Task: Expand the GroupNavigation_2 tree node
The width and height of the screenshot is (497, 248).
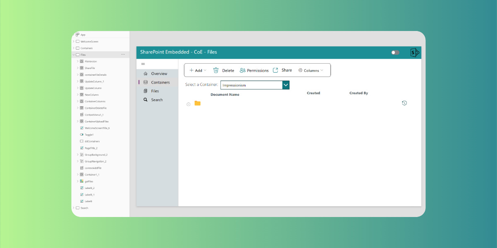Action: click(x=77, y=161)
